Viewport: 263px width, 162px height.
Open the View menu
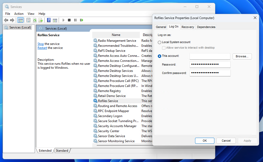(x=31, y=14)
